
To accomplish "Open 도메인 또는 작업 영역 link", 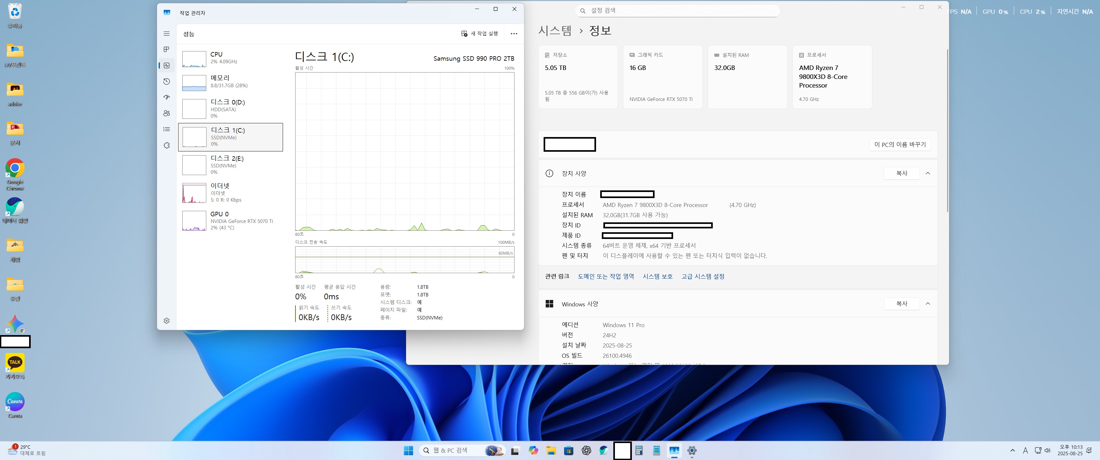I will 606,277.
